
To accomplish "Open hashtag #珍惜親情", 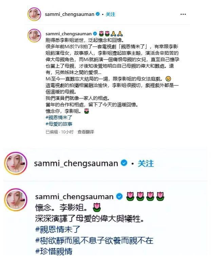I will (54, 251).
